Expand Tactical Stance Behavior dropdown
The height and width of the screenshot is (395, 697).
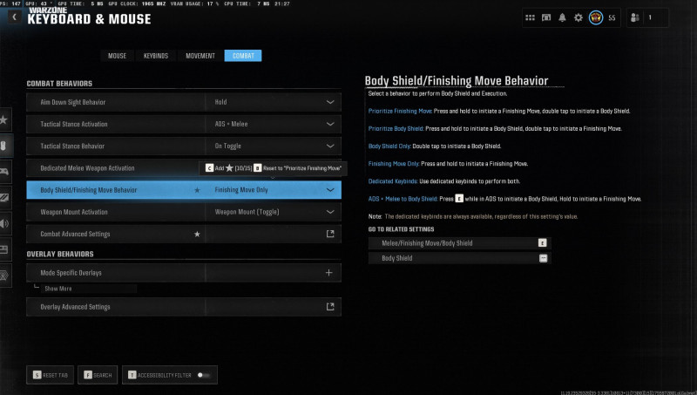(330, 146)
